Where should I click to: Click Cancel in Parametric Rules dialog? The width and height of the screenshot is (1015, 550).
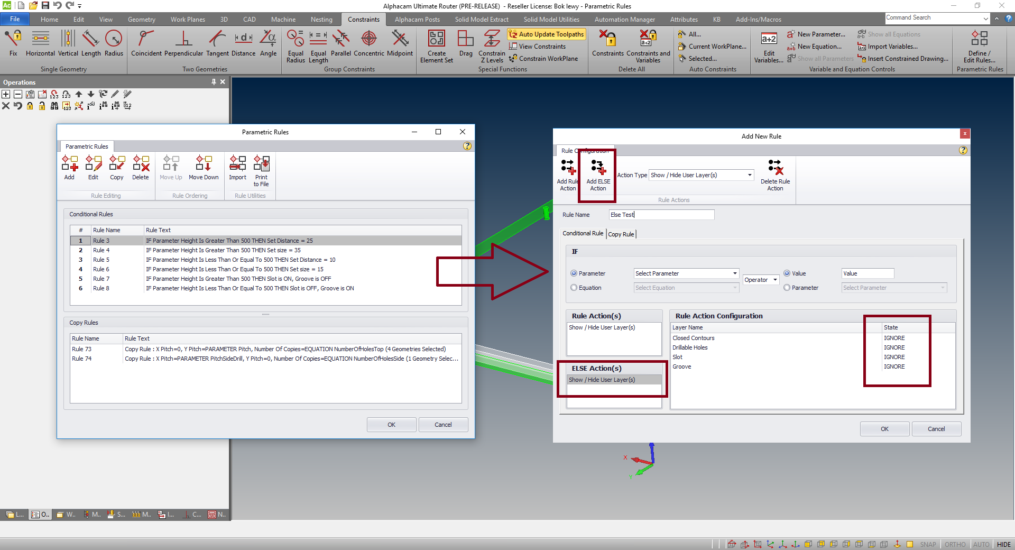(x=443, y=425)
